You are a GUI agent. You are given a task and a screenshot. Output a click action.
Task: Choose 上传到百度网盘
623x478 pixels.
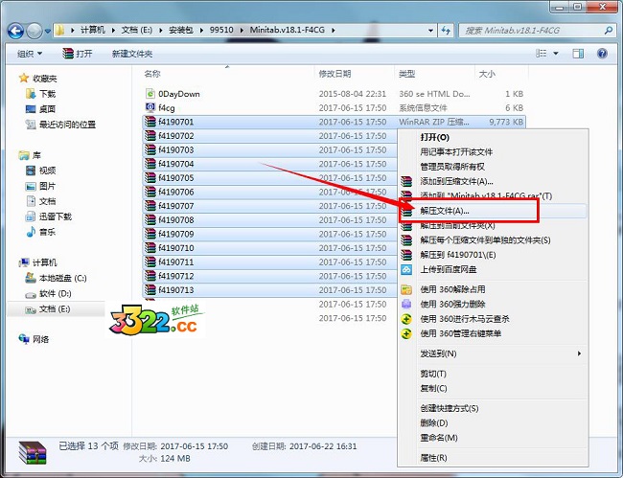[x=493, y=269]
